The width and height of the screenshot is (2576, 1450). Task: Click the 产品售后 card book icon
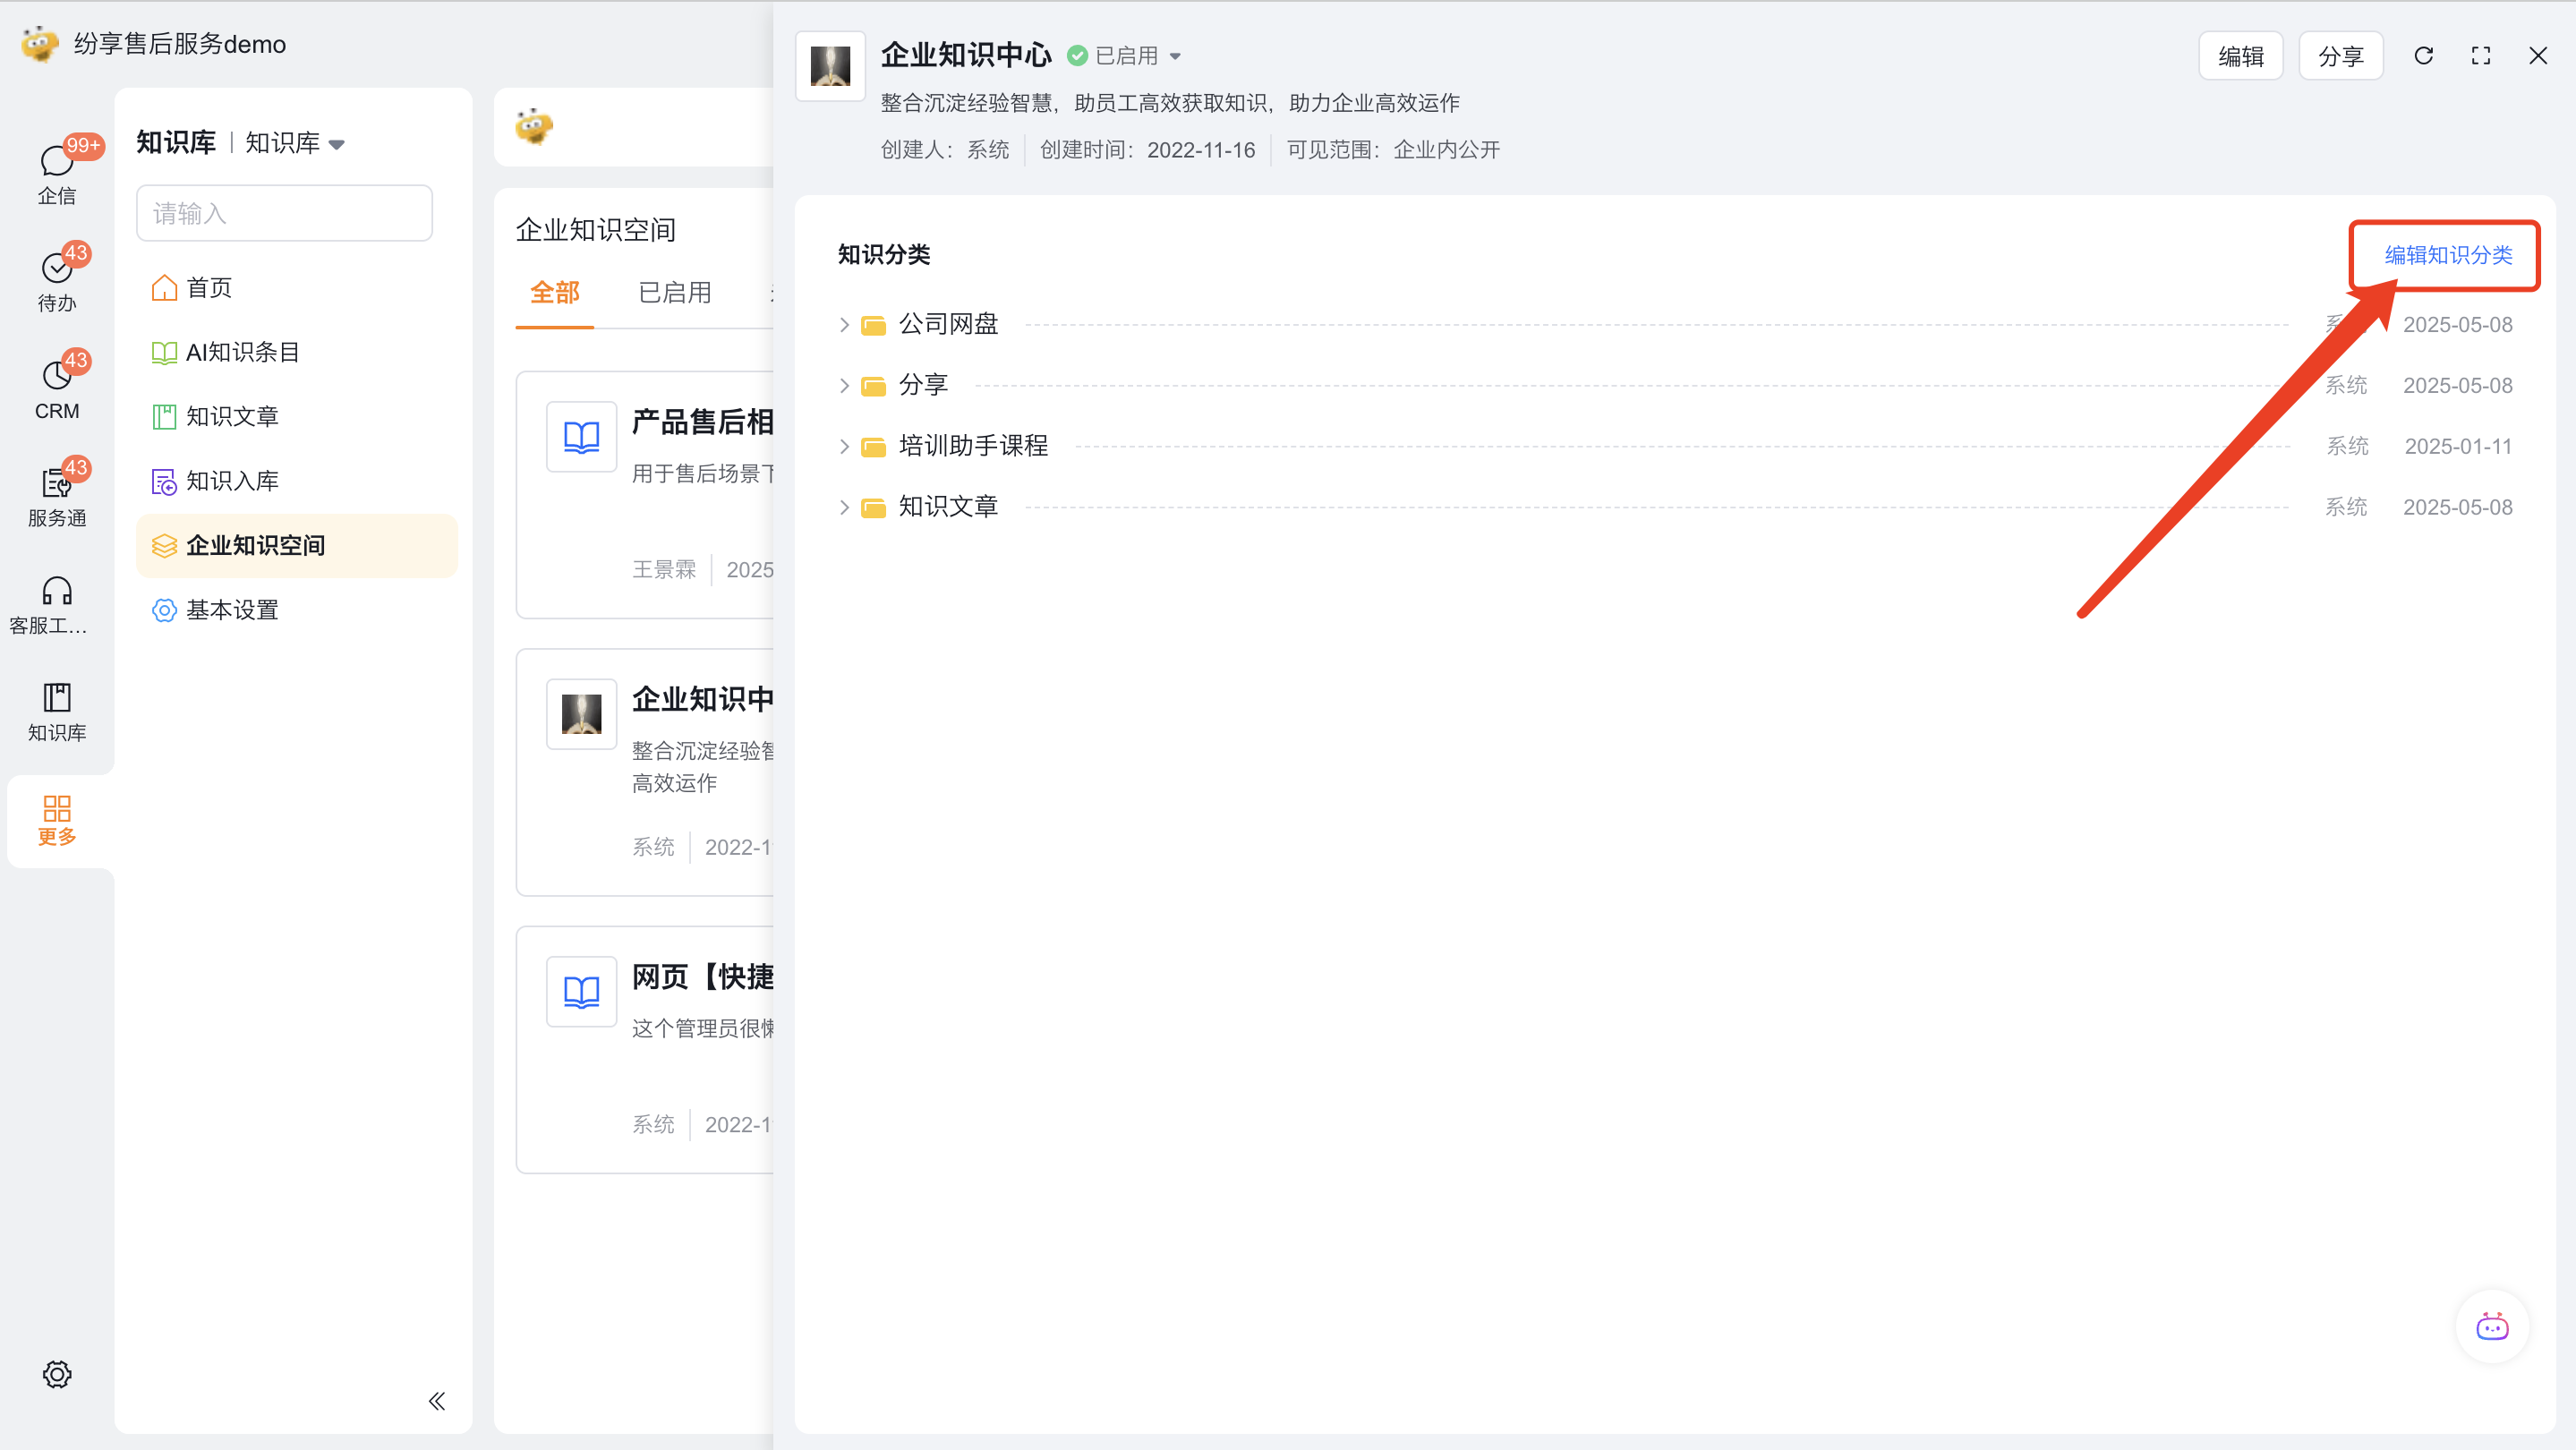[x=581, y=436]
